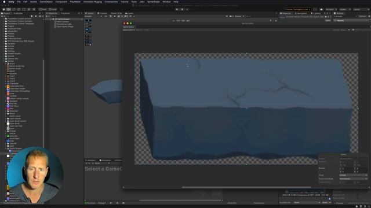
Task: Open the Help menu
Action: click(x=176, y=2)
